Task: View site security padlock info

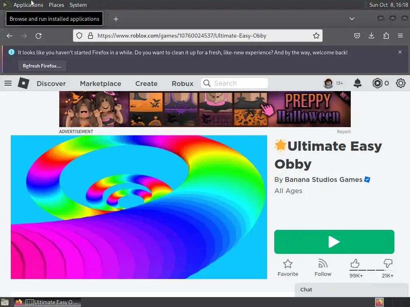Action: (x=90, y=36)
